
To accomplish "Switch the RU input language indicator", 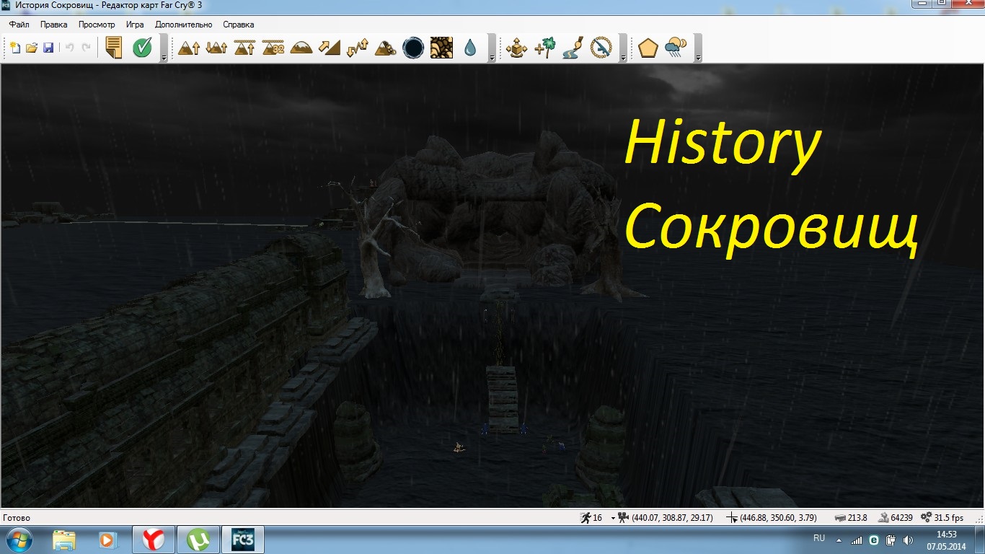I will click(819, 538).
